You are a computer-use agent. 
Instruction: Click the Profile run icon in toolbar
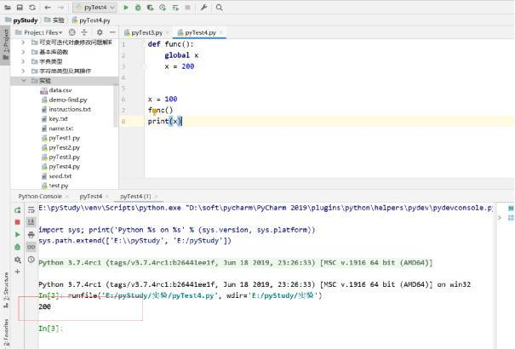[x=163, y=7]
